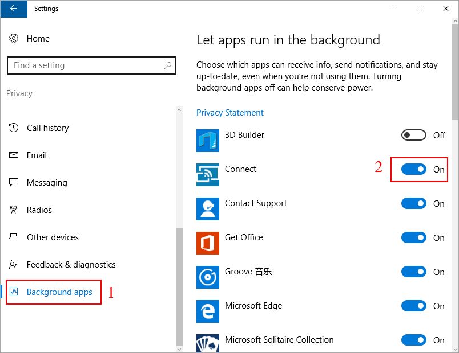Click the 3D Builder app name
This screenshot has height=353, width=459.
244,135
